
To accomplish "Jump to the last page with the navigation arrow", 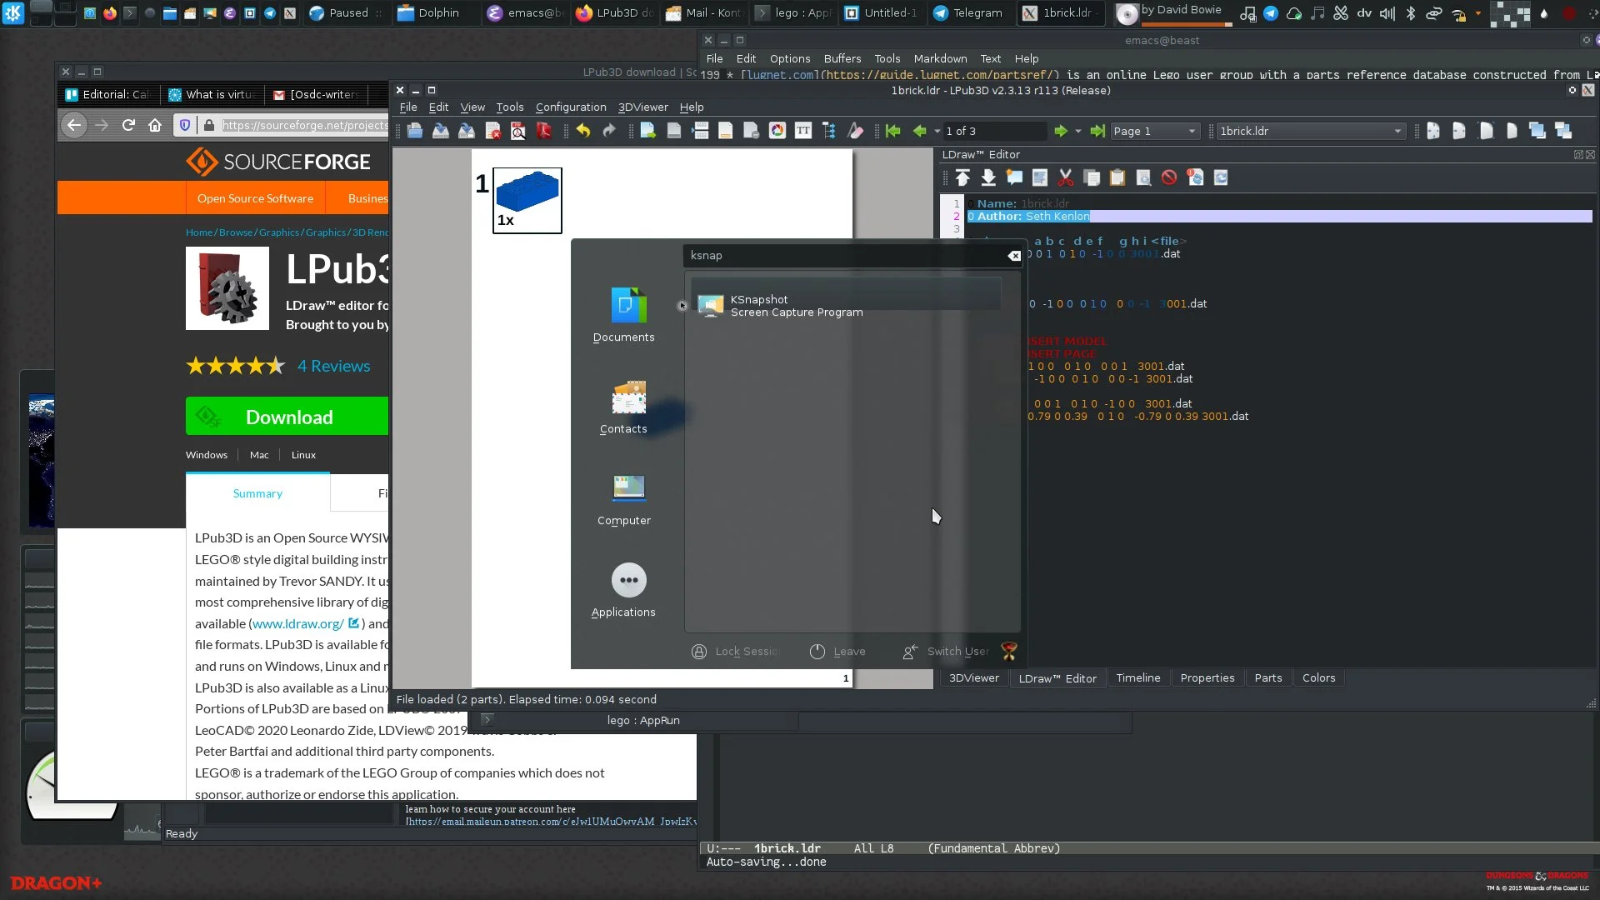I will coord(1097,131).
